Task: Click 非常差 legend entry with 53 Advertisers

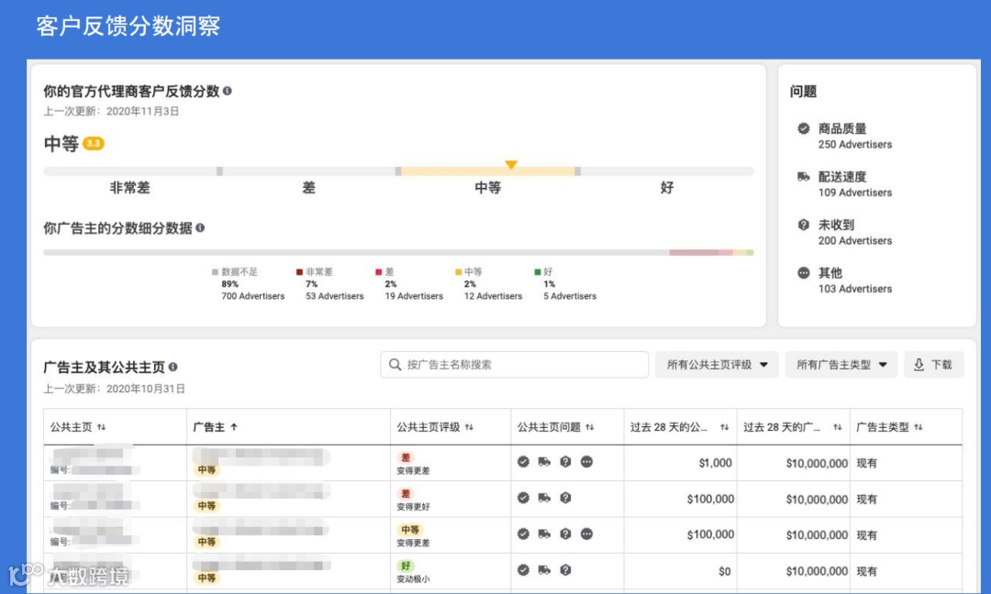Action: coord(330,283)
